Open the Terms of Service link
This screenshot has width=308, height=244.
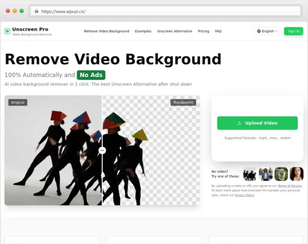[290, 186]
